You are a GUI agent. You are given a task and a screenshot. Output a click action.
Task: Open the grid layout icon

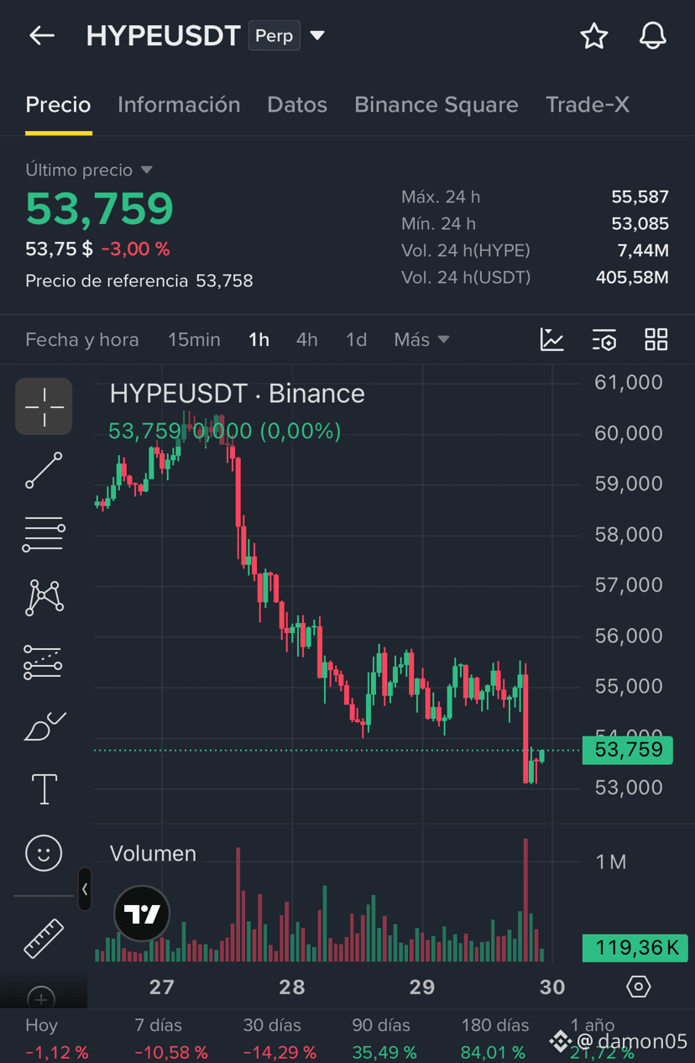pyautogui.click(x=656, y=340)
